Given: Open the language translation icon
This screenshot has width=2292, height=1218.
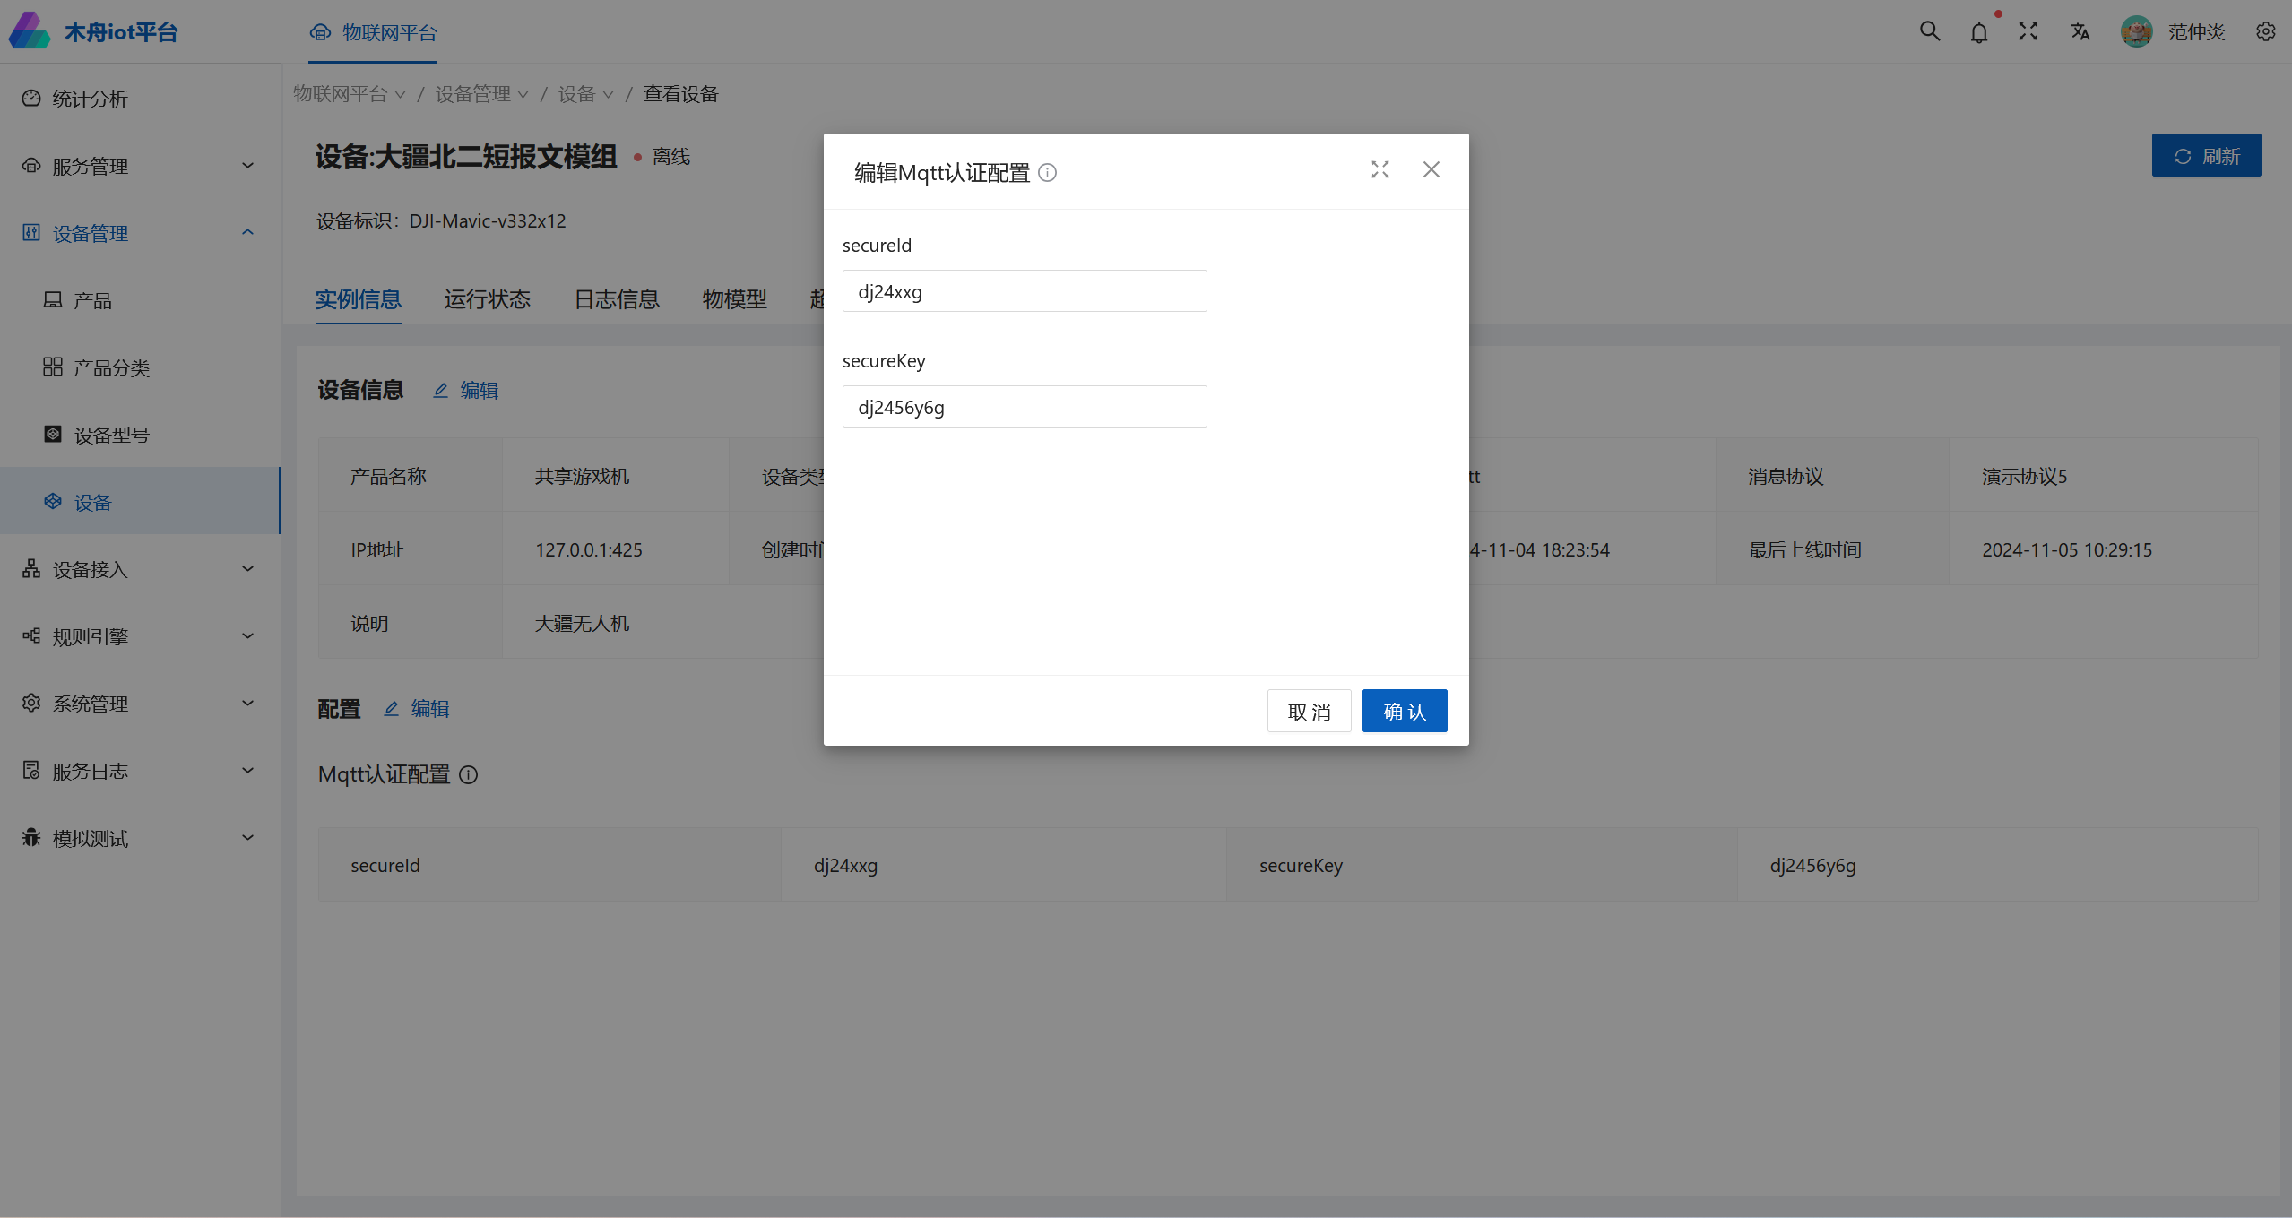Looking at the screenshot, I should (x=2080, y=32).
